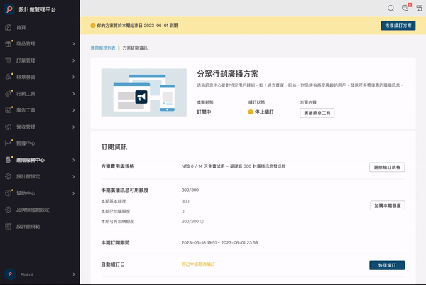
Task: Click the 300/300 quota value
Action: [190, 190]
